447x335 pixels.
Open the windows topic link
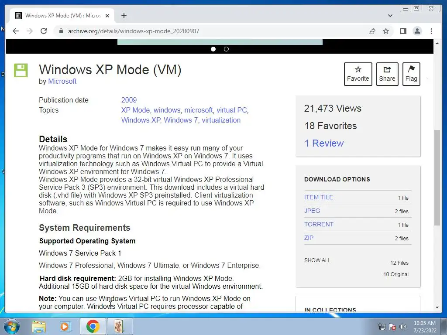click(x=167, y=110)
